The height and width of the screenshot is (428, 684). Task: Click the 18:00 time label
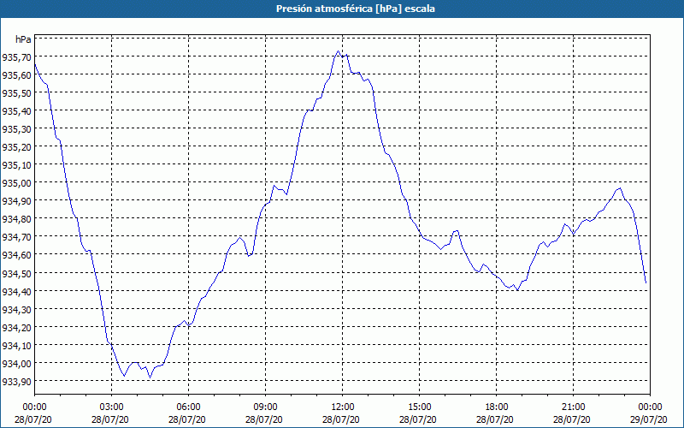pos(496,407)
